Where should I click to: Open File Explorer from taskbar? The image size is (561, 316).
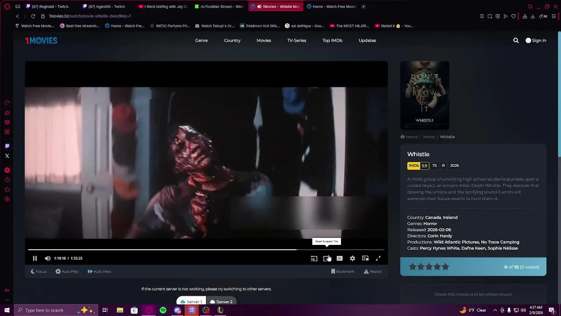click(x=120, y=310)
